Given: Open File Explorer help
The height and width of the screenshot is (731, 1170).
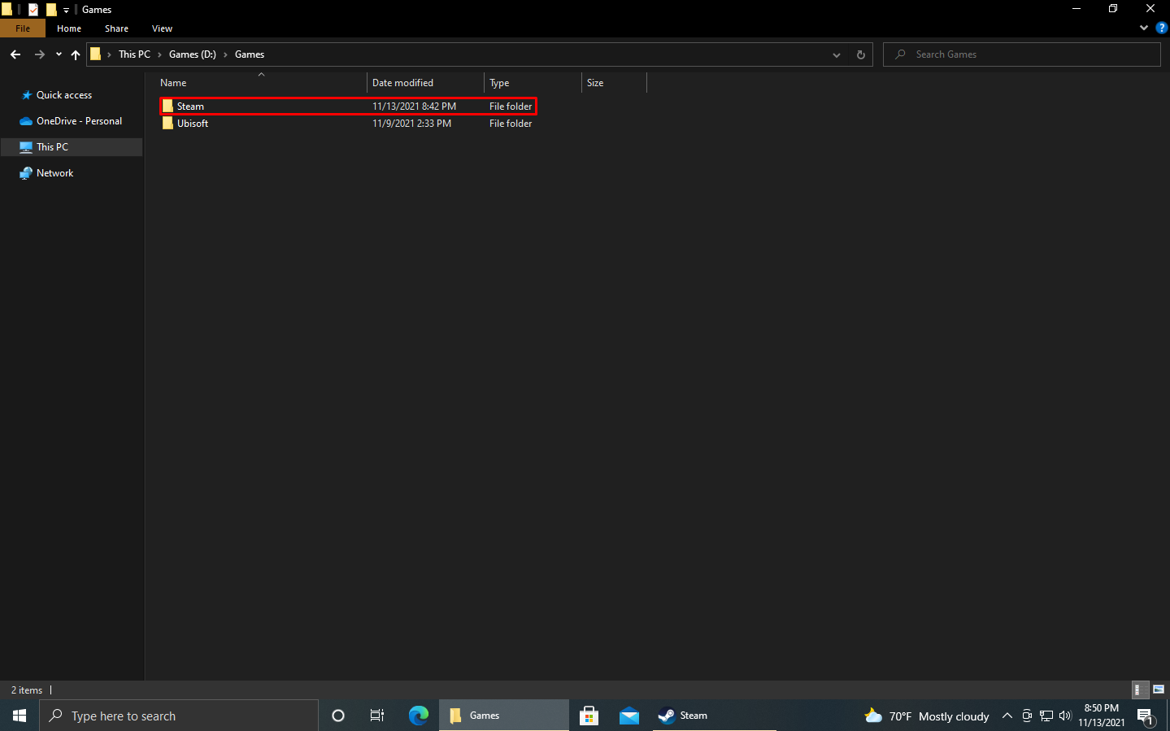Looking at the screenshot, I should click(1161, 28).
